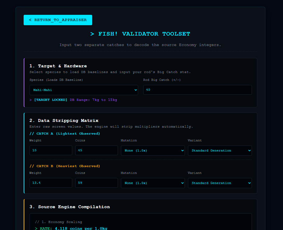Open the Species dropdown showing Mahi-Mahi
The image size is (283, 230).
(x=84, y=90)
